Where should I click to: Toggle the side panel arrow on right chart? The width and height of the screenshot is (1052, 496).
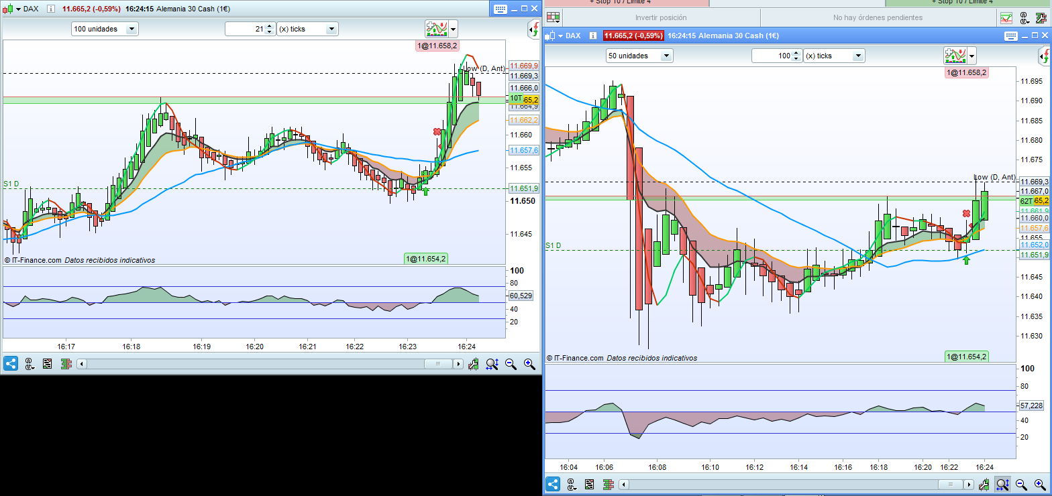(x=1045, y=56)
